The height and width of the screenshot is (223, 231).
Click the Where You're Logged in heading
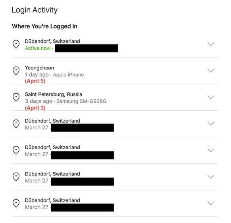tap(44, 26)
